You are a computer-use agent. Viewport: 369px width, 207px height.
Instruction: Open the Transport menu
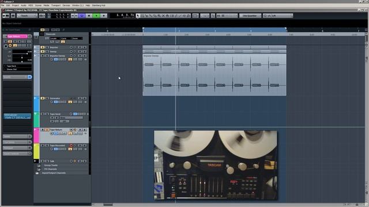pyautogui.click(x=56, y=5)
